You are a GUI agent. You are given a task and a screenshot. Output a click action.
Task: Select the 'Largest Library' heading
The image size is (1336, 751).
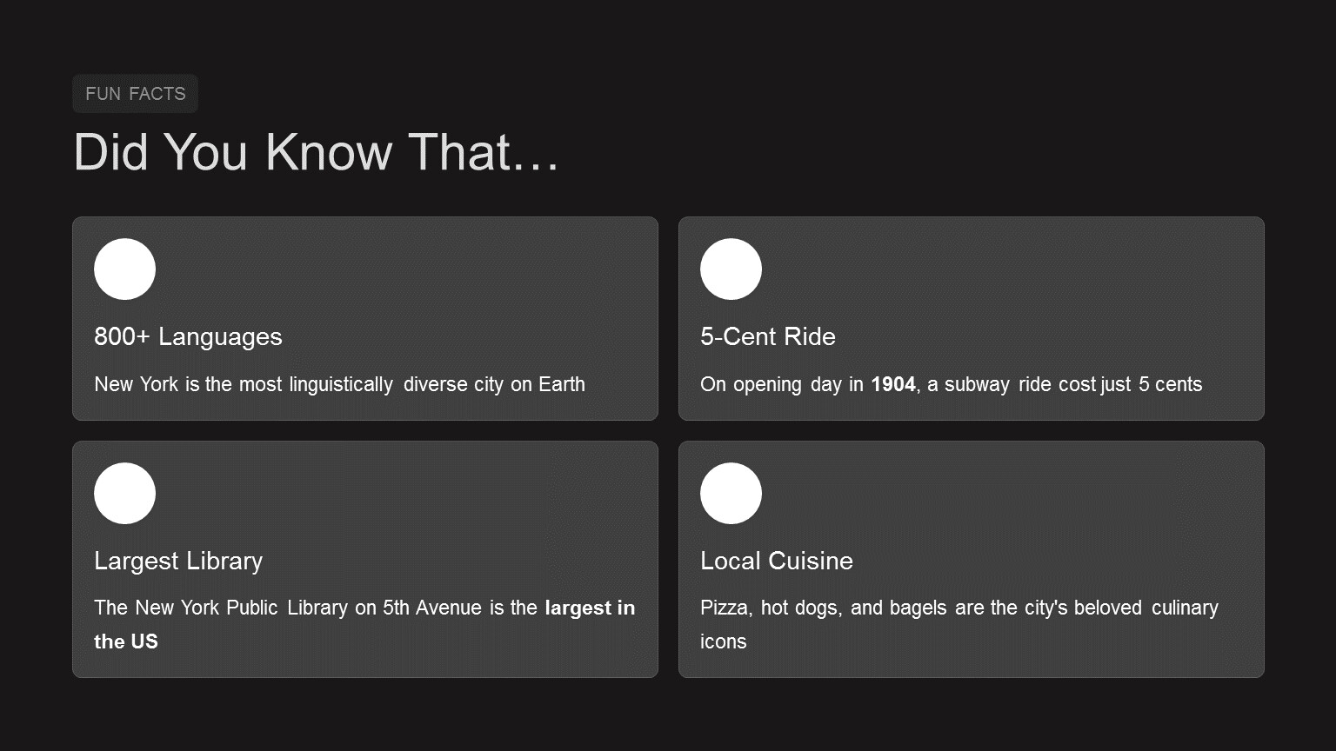[x=178, y=562]
